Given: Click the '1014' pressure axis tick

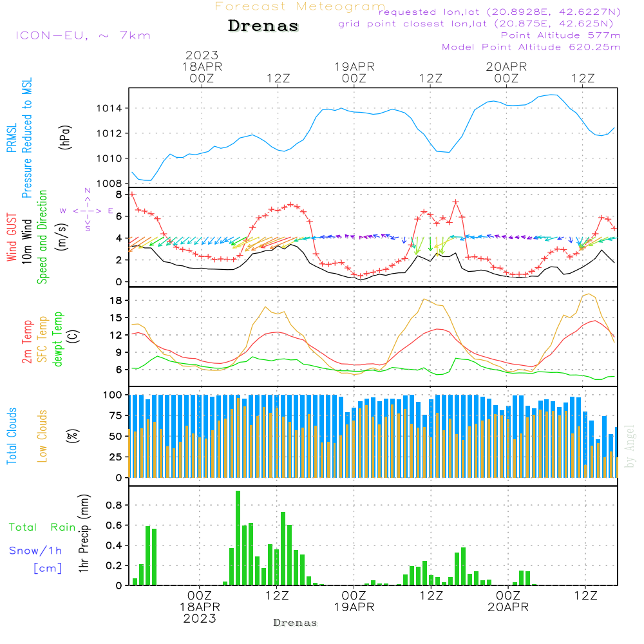Looking at the screenshot, I should point(109,108).
